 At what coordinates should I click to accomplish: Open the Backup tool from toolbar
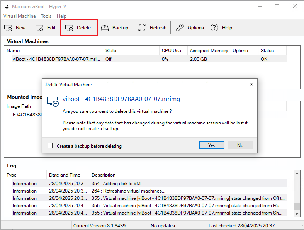click(105, 28)
